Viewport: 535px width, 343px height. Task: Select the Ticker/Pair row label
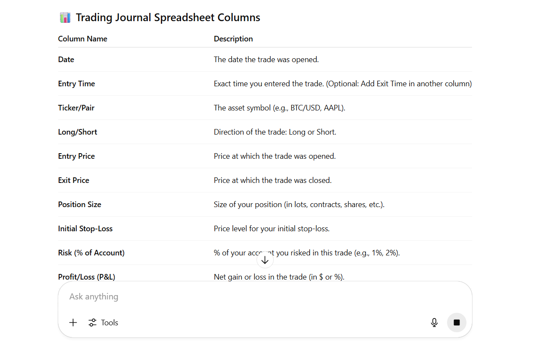(76, 108)
